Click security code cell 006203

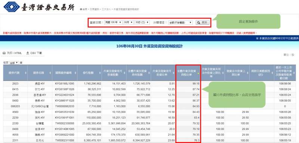(15, 107)
